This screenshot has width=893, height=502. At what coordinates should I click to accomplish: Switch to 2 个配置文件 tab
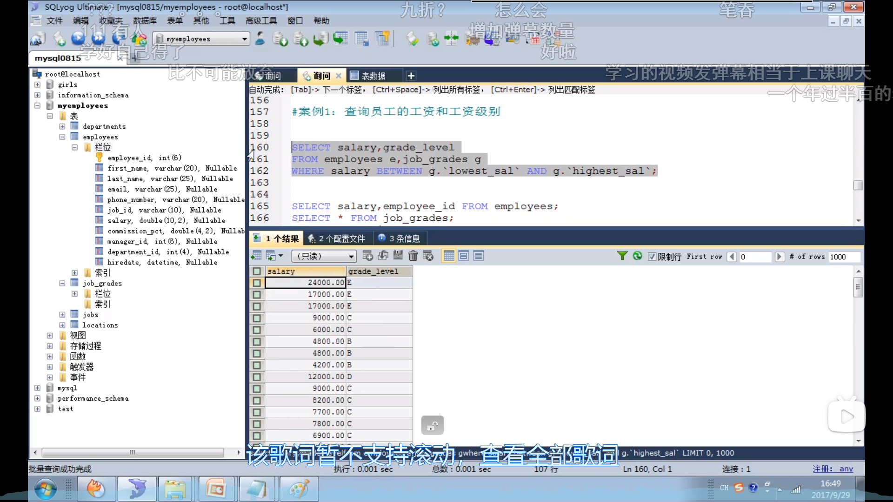tap(337, 239)
